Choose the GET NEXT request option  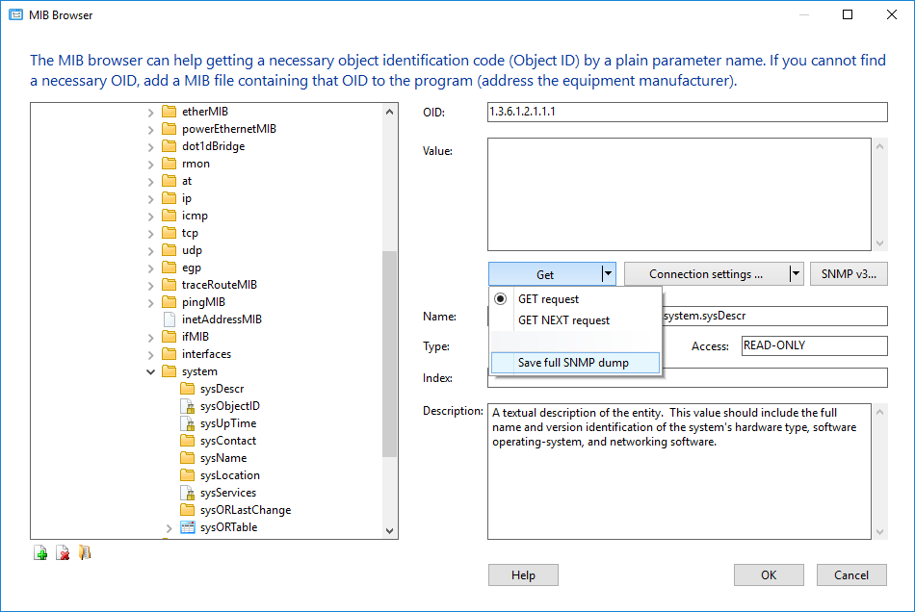point(563,320)
